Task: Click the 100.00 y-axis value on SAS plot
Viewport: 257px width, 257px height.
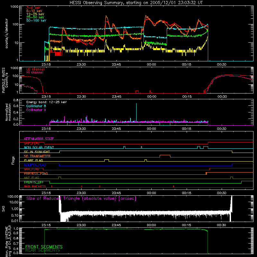Action: pyautogui.click(x=13, y=196)
